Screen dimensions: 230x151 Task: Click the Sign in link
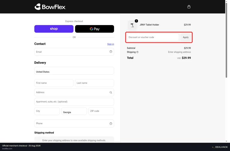(111, 44)
